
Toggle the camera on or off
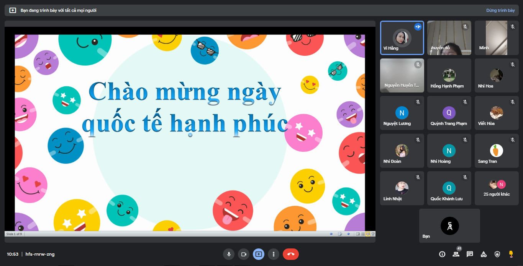pyautogui.click(x=244, y=254)
